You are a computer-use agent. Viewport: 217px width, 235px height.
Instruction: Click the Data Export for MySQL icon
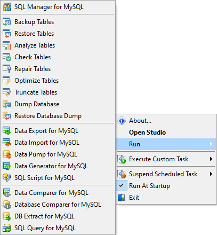coord(7,131)
